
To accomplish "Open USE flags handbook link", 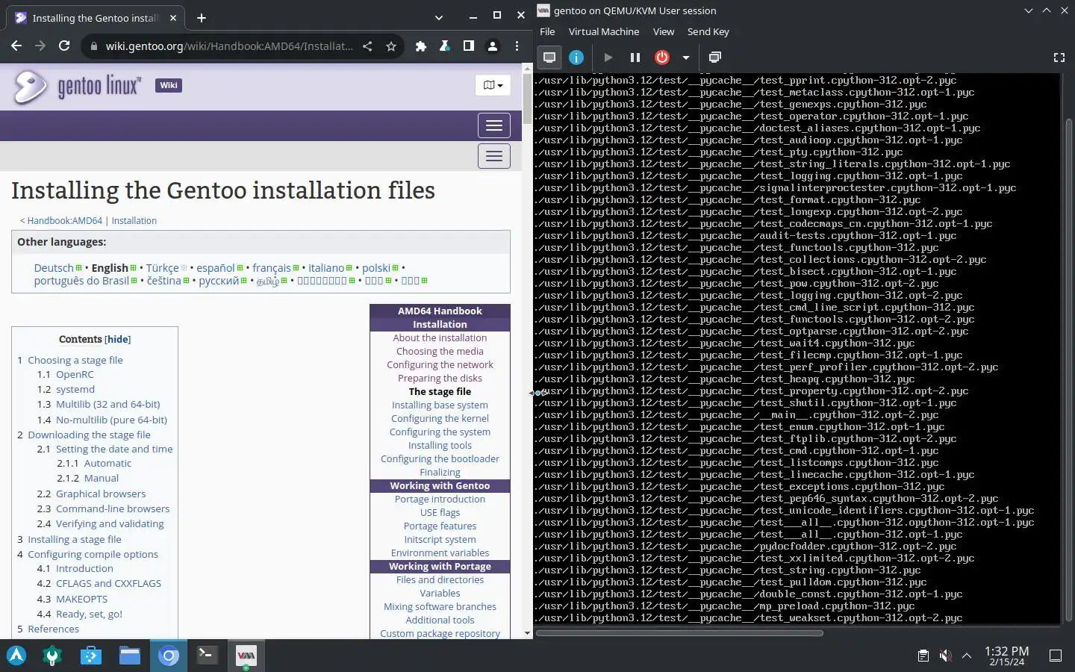I will [440, 513].
